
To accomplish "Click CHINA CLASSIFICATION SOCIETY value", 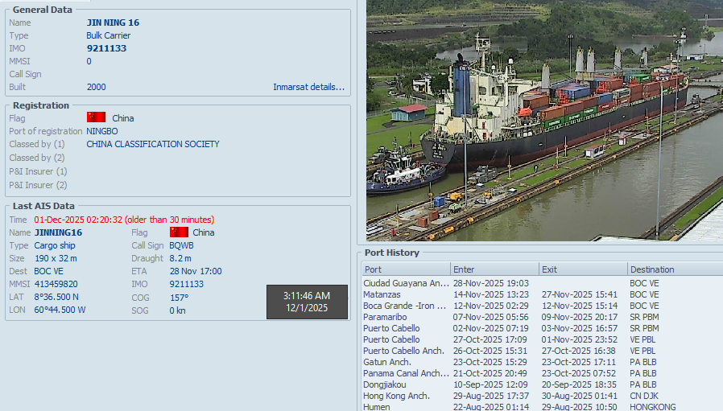I will coord(153,144).
